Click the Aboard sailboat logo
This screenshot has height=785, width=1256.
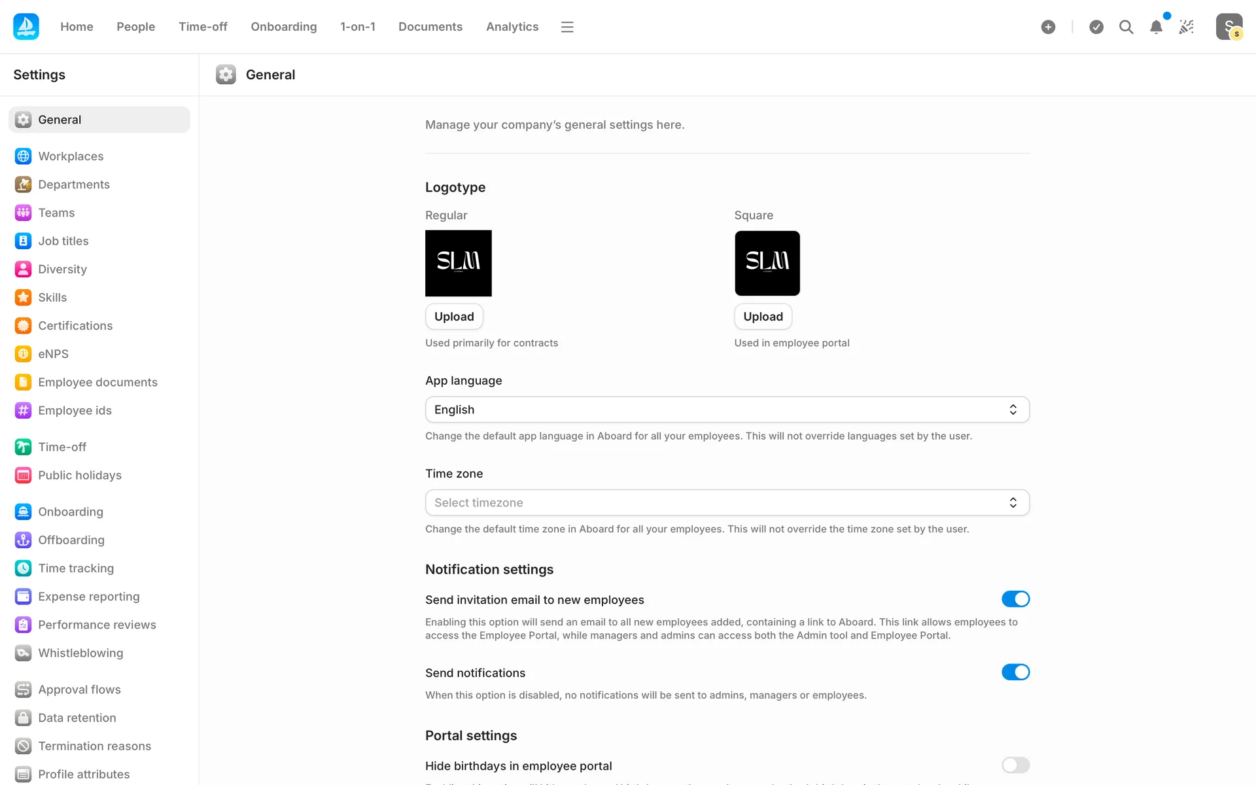26,27
